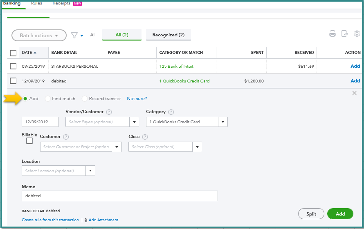Expand the filter dropdown arrow
This screenshot has width=364, height=229.
(x=82, y=36)
